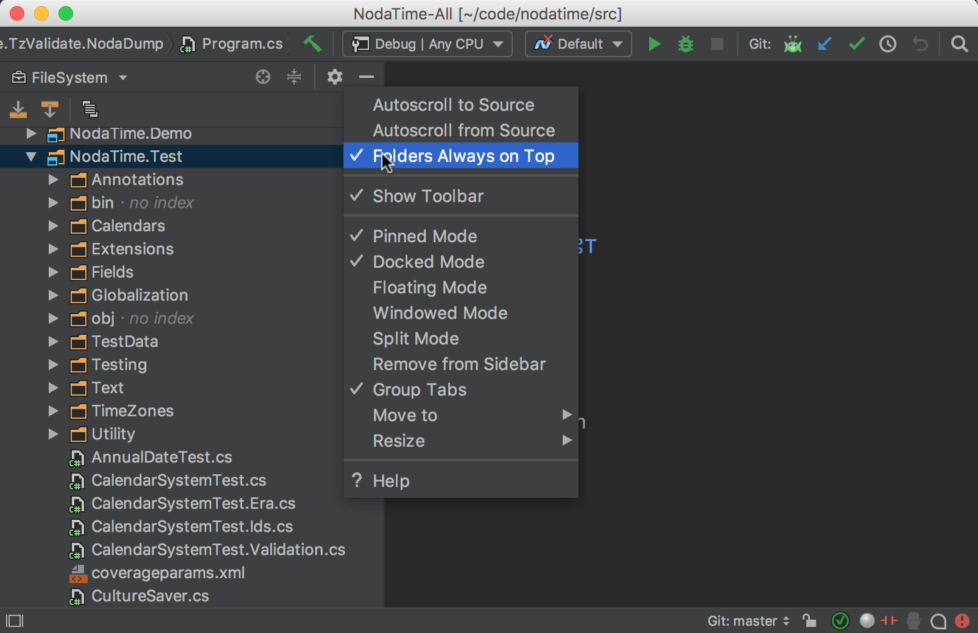The width and height of the screenshot is (978, 633).
Task: Click the locate target crosshair icon
Action: [x=263, y=77]
